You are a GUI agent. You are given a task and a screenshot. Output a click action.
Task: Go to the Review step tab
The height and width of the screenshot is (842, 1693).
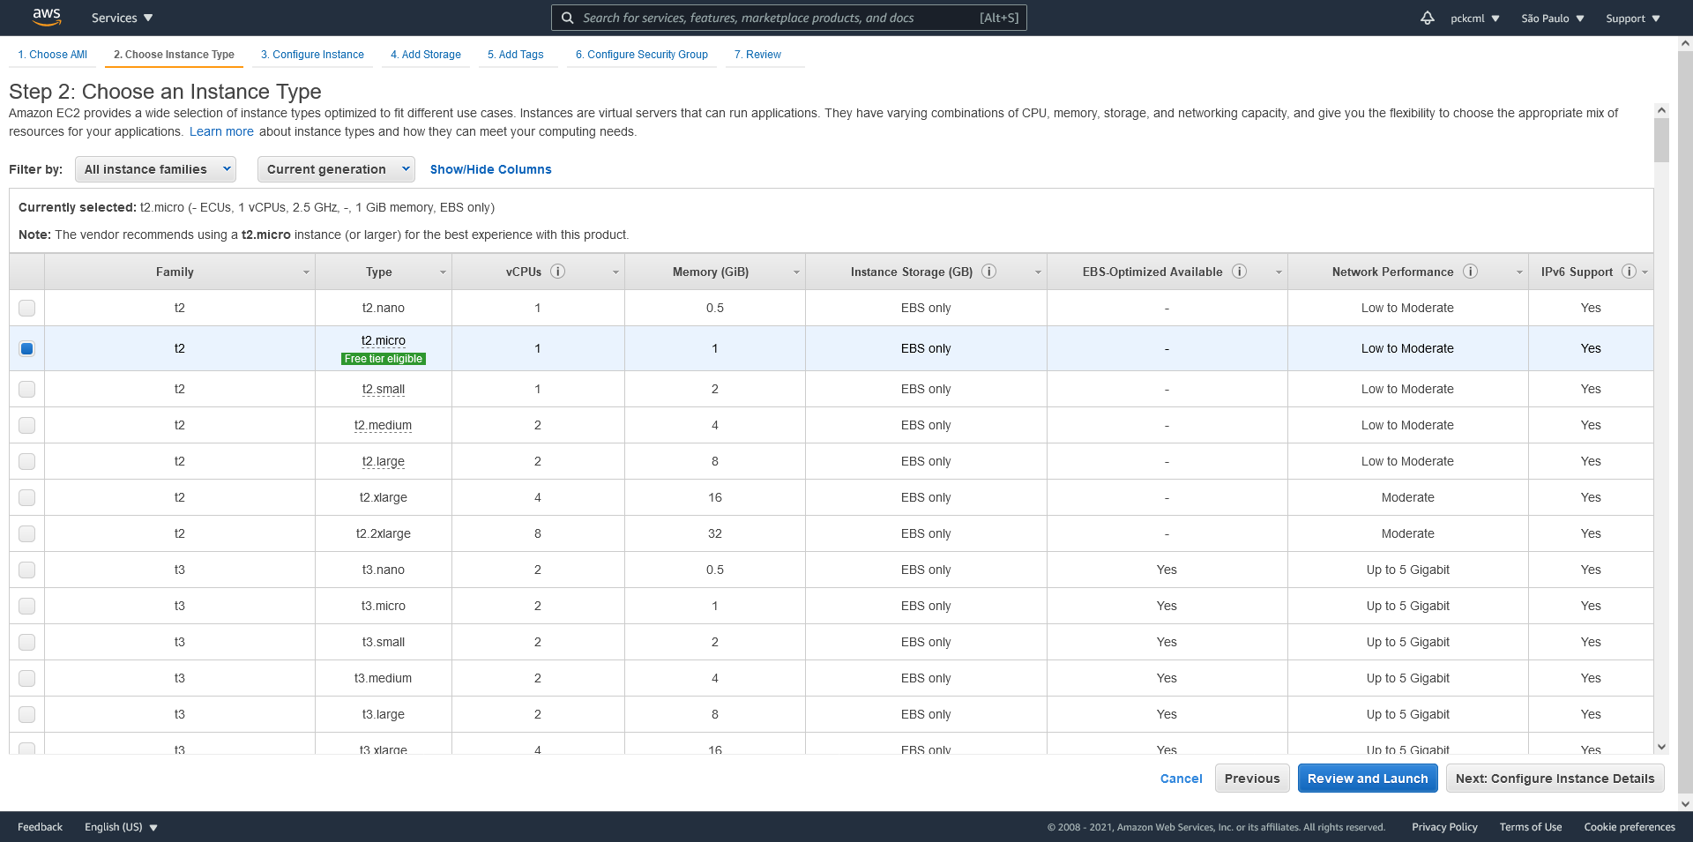pos(757,55)
